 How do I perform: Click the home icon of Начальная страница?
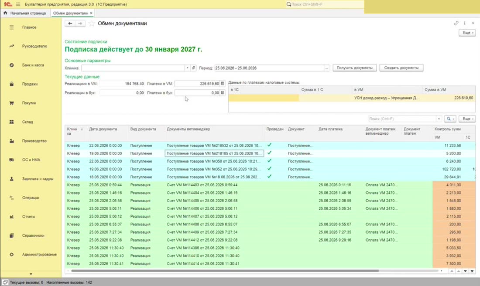pos(5,13)
